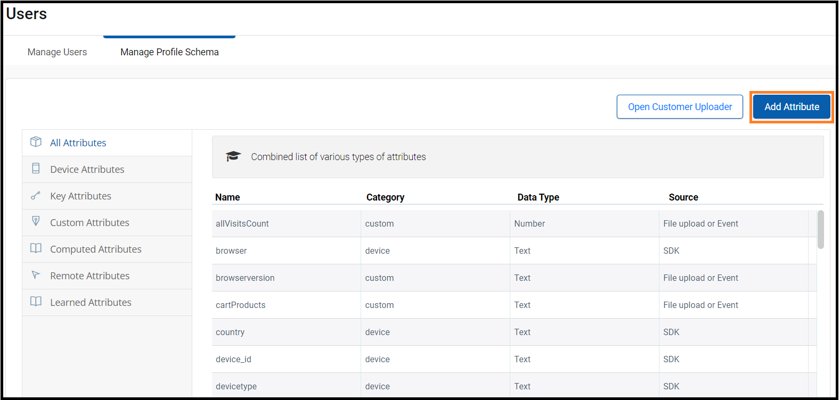Sort by the Name column header
The height and width of the screenshot is (400, 840).
click(227, 197)
